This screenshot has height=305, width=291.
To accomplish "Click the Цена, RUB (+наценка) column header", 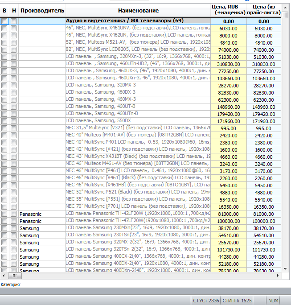I will pyautogui.click(x=229, y=10).
